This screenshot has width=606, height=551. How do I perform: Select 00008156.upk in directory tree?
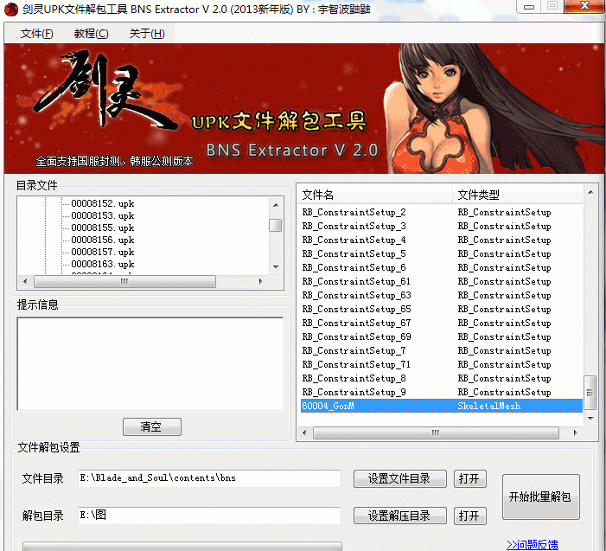(102, 240)
